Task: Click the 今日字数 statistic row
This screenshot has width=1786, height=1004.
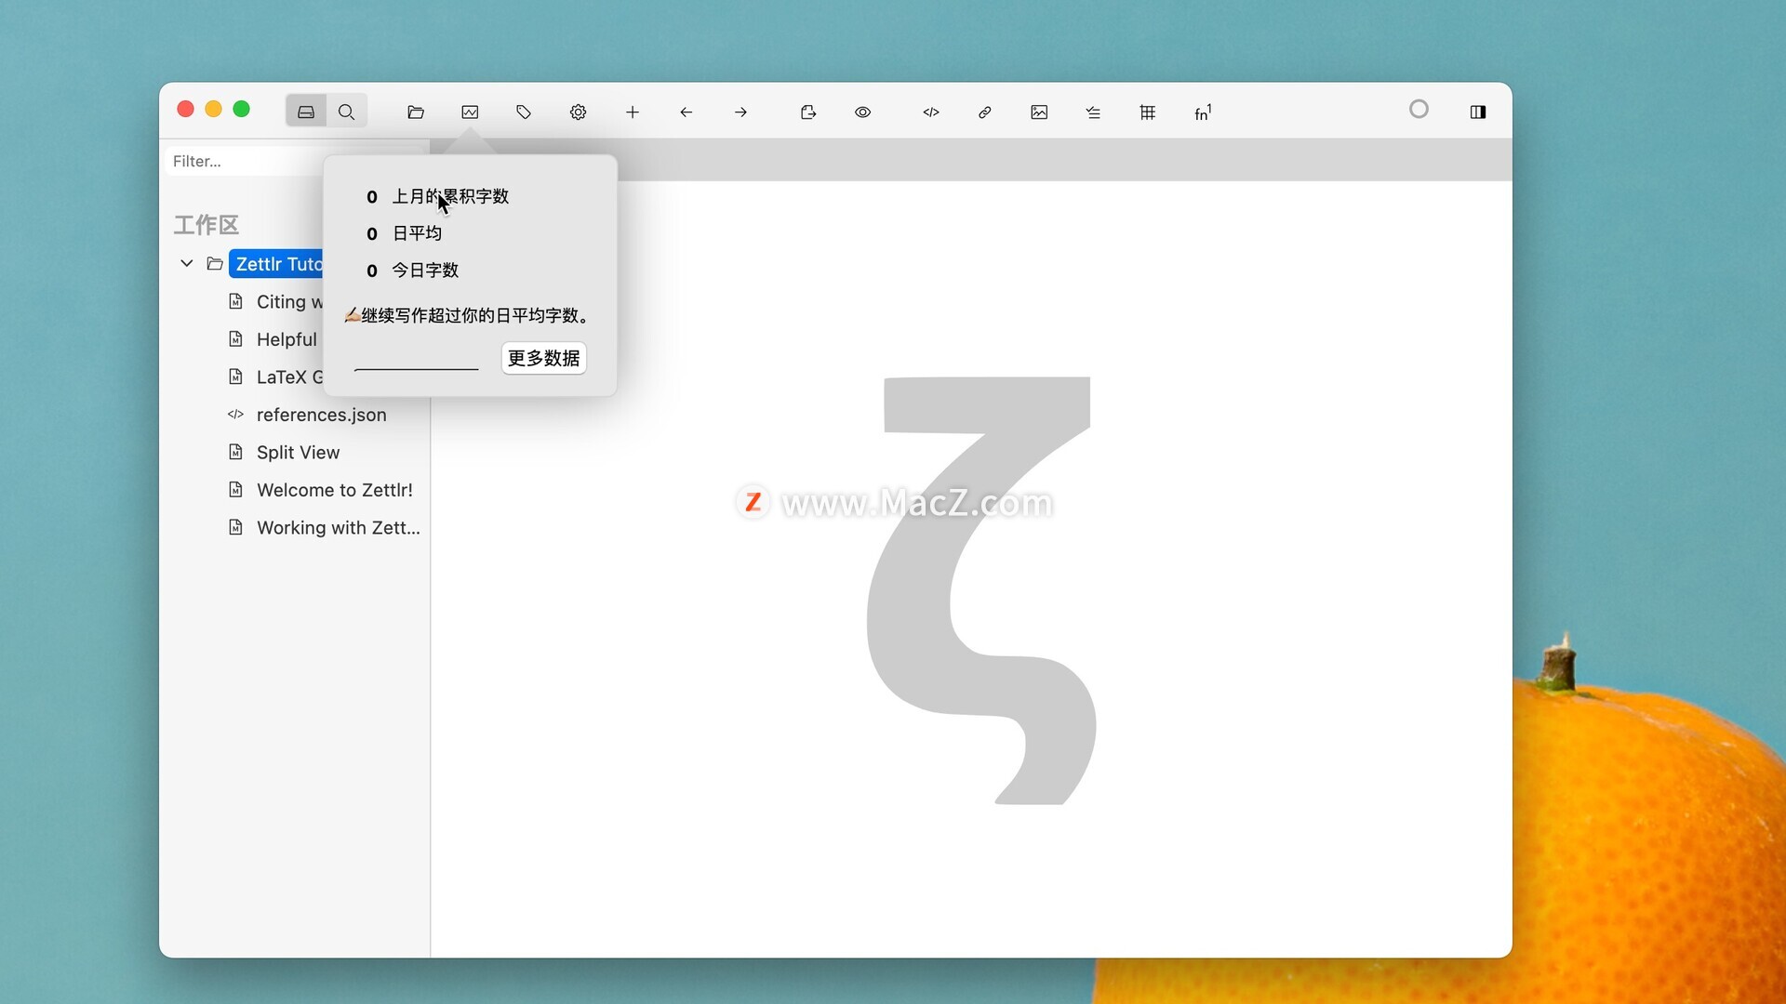Action: [412, 271]
